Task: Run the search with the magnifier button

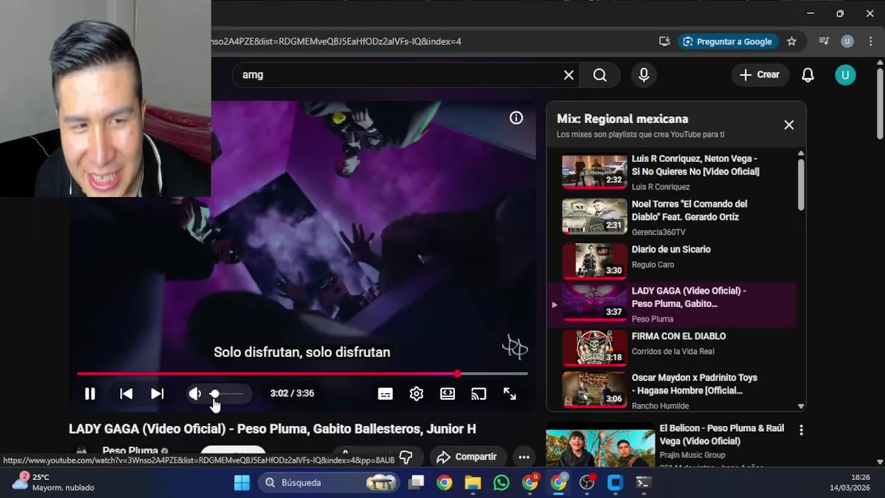Action: pos(599,75)
